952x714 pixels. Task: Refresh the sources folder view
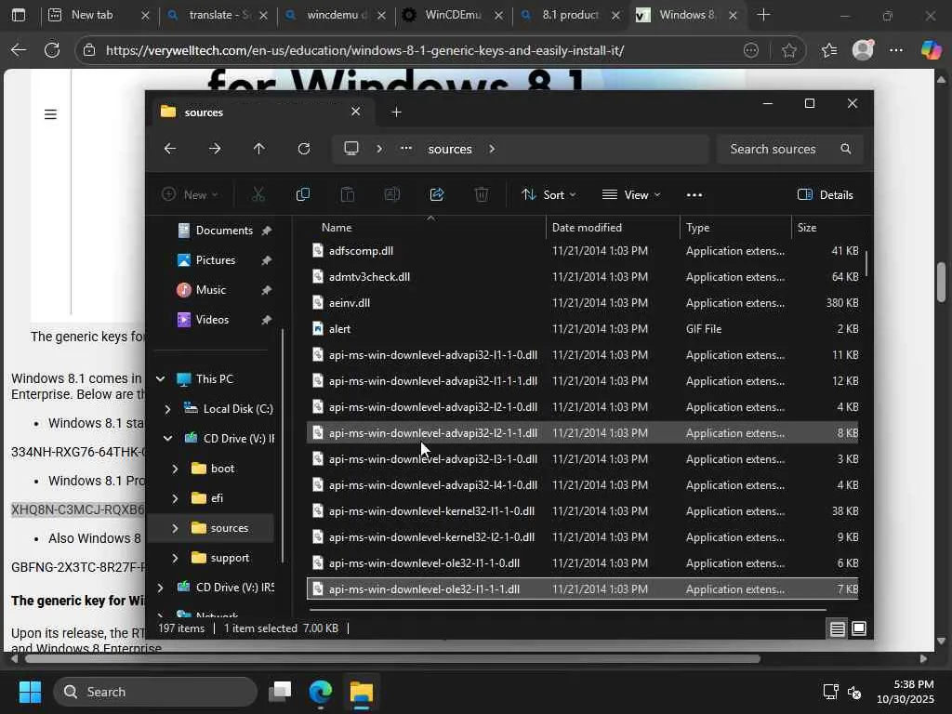tap(304, 149)
